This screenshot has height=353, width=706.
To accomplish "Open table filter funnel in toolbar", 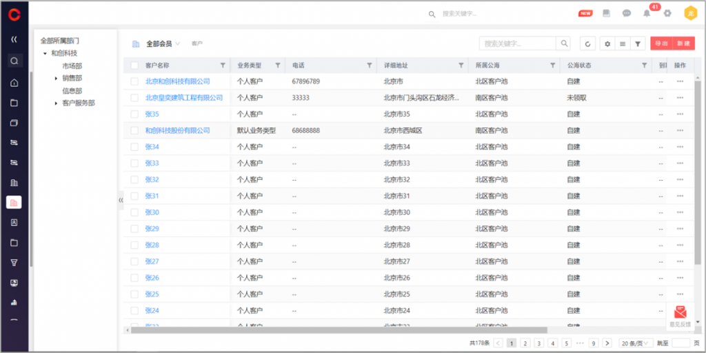I will click(638, 43).
